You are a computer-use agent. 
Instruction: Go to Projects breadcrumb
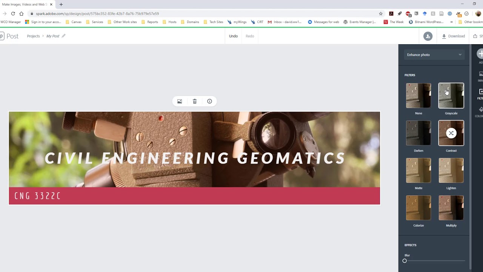(33, 36)
